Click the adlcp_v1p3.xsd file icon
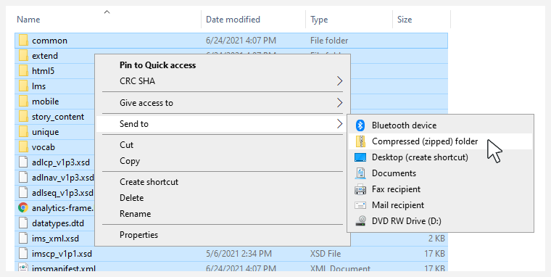The width and height of the screenshot is (551, 277). [x=23, y=162]
